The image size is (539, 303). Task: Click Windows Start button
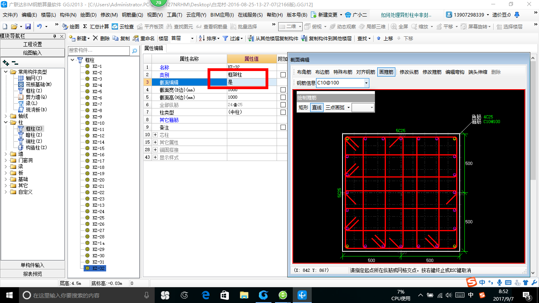[x=9, y=295]
